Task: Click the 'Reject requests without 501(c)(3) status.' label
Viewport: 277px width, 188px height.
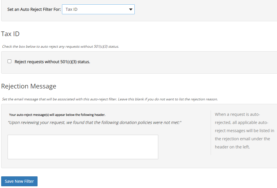Action: [52, 62]
